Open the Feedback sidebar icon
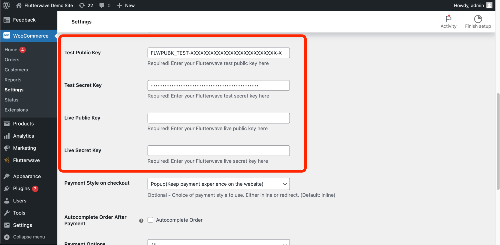This screenshot has width=500, height=245. (x=7, y=20)
